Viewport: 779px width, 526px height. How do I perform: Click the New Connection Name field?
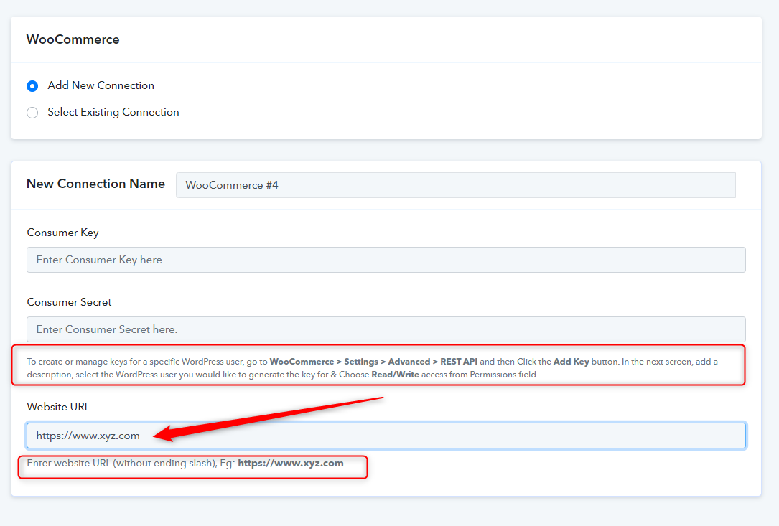[x=456, y=185]
